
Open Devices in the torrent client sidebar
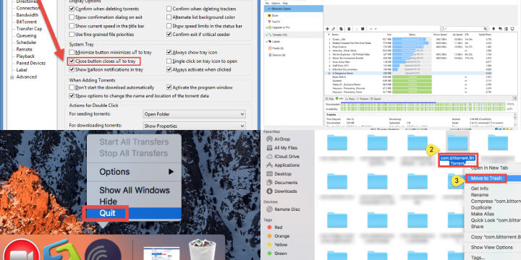[x=276, y=55]
